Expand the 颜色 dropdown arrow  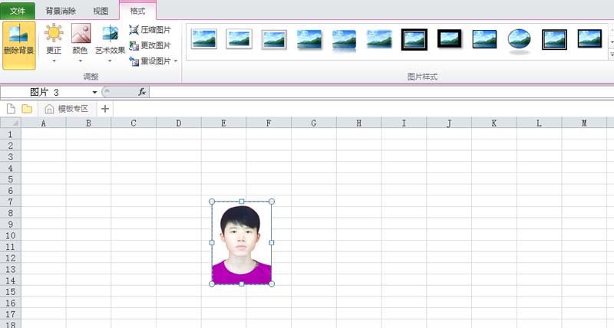pyautogui.click(x=81, y=61)
